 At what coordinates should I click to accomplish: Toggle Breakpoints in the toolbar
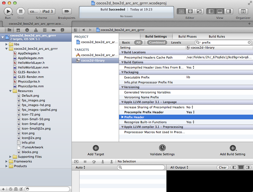(67, 11)
